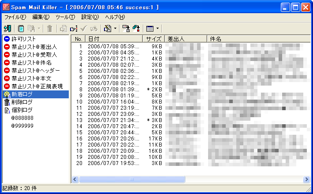313x194 pixels.
Task: Click the greyed-out ambulance toolbar icon
Action: (94, 29)
